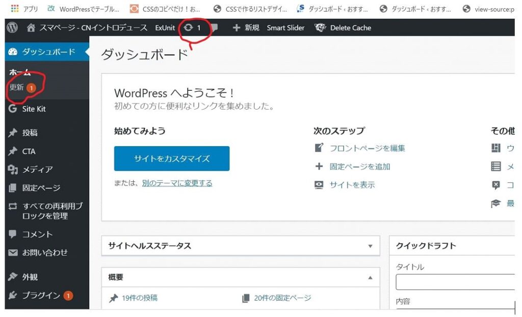522x317 pixels.
Task: Click the graduation cap icon in その他 column
Action: tap(495, 203)
